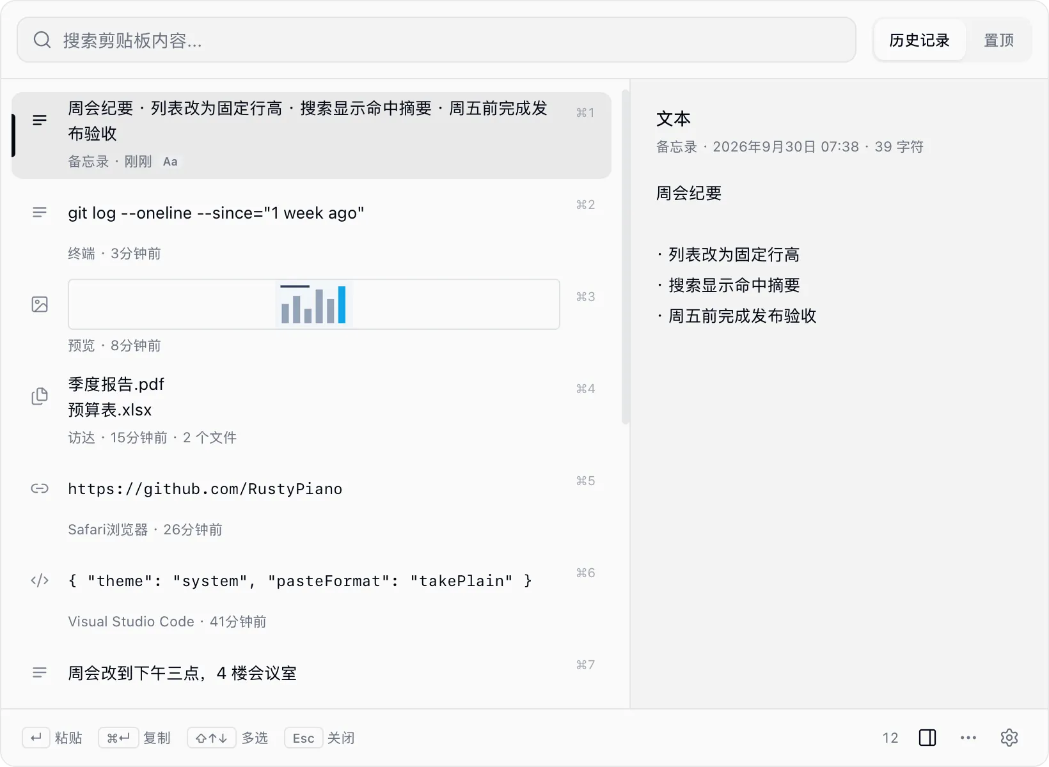Select the 周会改到下午三点 clipboard entry
The width and height of the screenshot is (1049, 767).
point(312,676)
